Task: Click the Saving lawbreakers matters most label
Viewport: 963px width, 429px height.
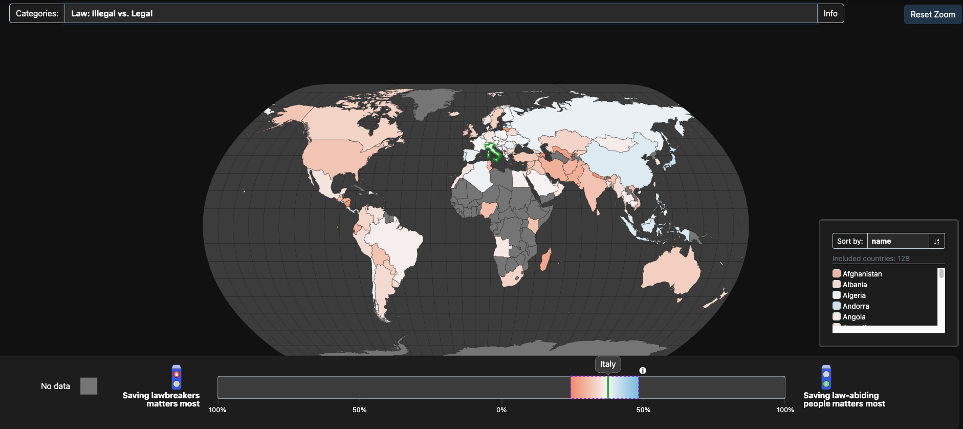Action: 161,399
